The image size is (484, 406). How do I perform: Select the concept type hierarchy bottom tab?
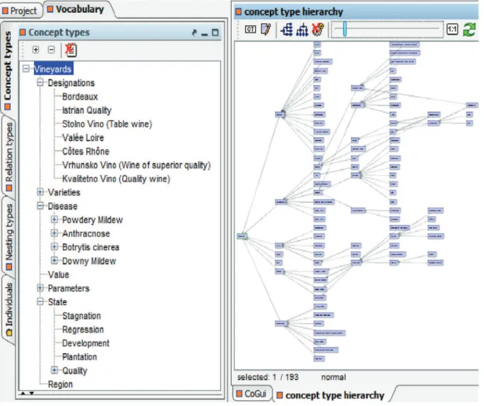(331, 395)
